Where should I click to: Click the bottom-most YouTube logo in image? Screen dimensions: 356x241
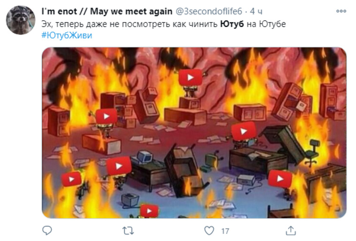[x=149, y=211]
